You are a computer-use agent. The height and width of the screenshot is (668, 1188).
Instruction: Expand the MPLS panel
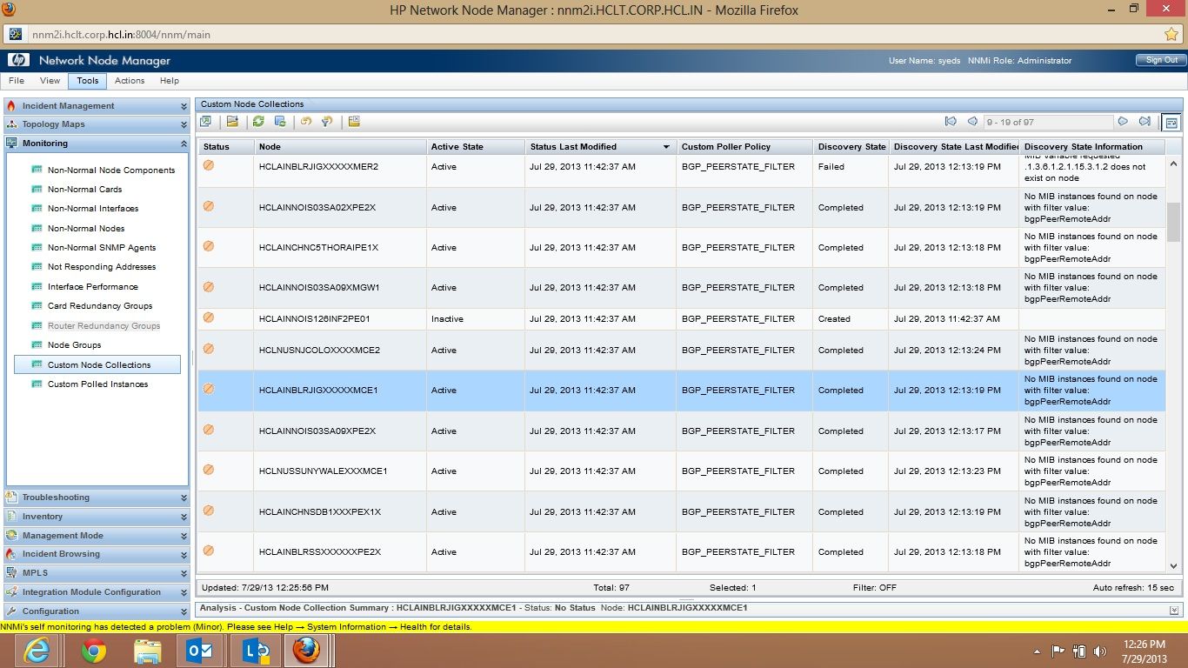pos(184,573)
